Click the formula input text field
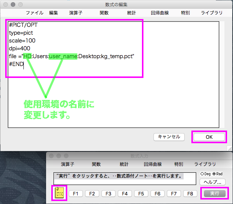233x204 pixels. [x=124, y=179]
